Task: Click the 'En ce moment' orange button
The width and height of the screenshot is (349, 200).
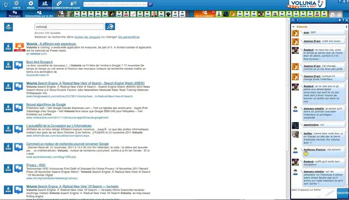Action: click(x=205, y=14)
